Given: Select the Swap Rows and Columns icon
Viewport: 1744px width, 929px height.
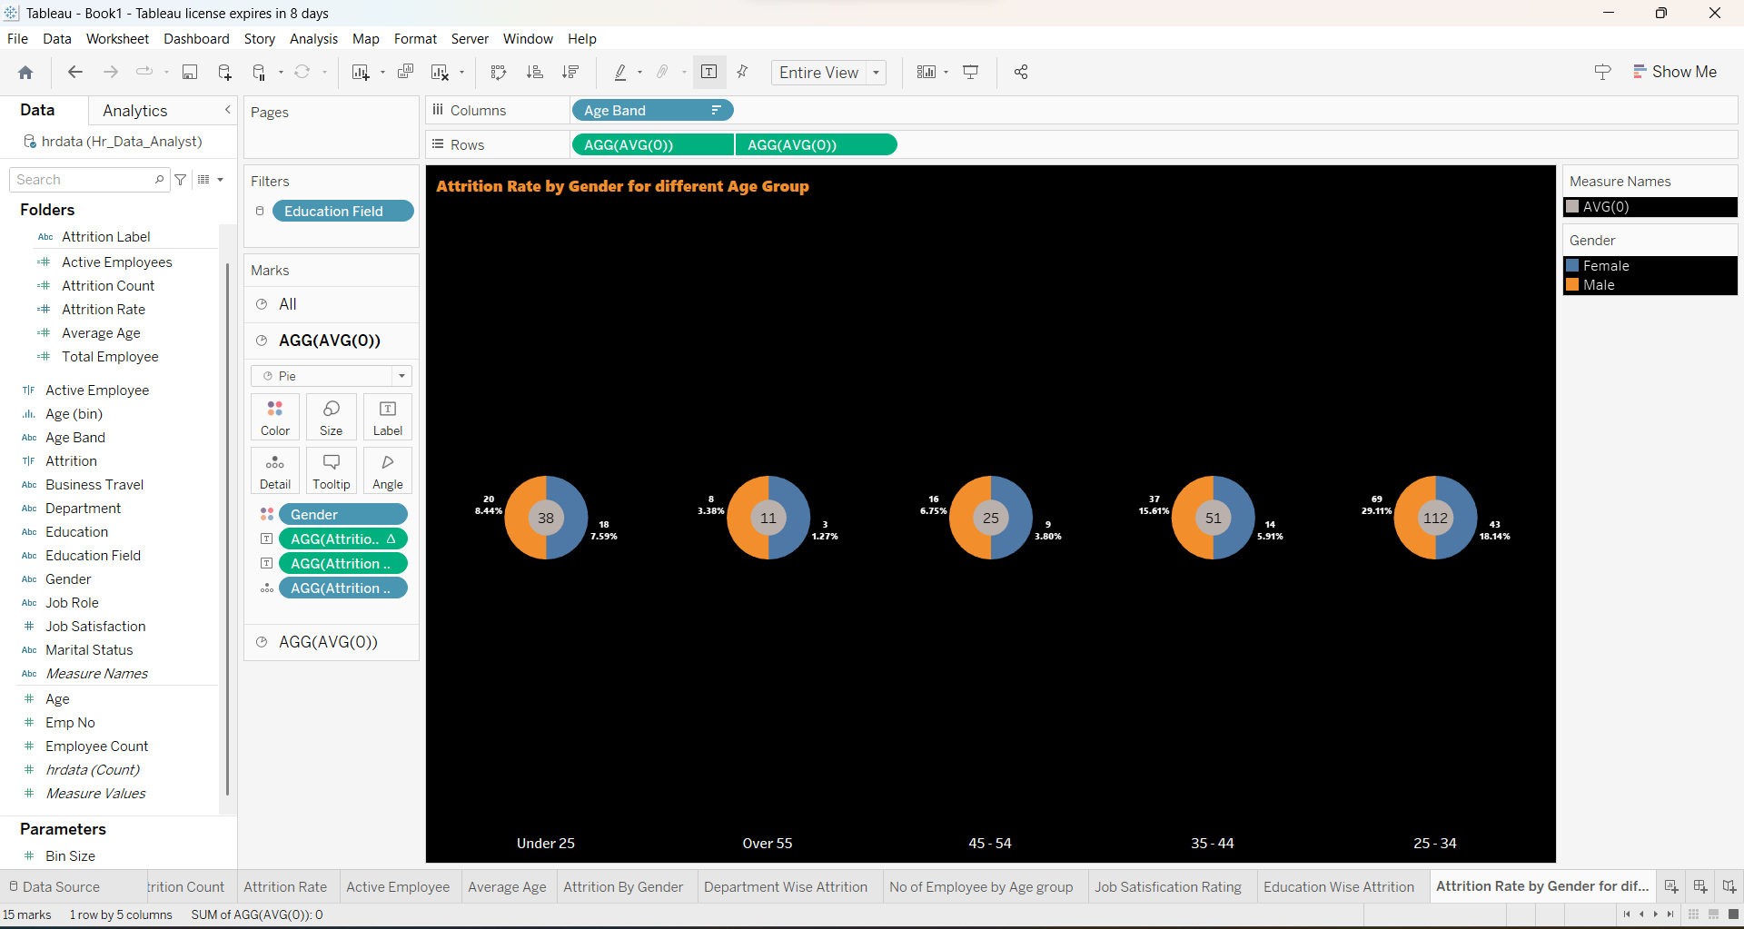Looking at the screenshot, I should [x=499, y=72].
